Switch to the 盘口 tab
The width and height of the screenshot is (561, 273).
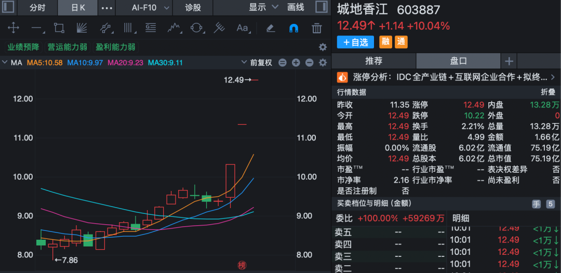(458, 61)
